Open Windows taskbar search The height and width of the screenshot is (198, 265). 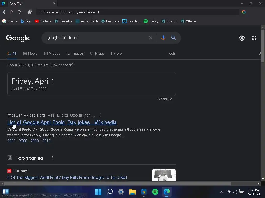tap(110, 192)
